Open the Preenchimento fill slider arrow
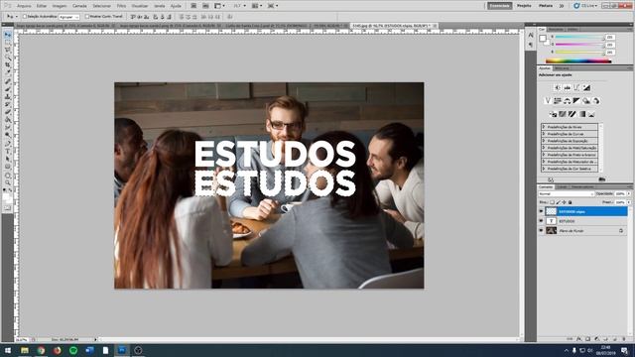635x357 pixels. click(628, 202)
